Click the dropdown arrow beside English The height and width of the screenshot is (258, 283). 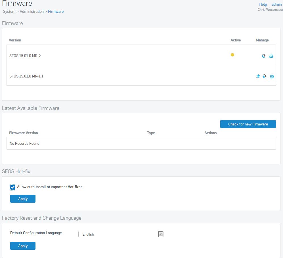161,234
